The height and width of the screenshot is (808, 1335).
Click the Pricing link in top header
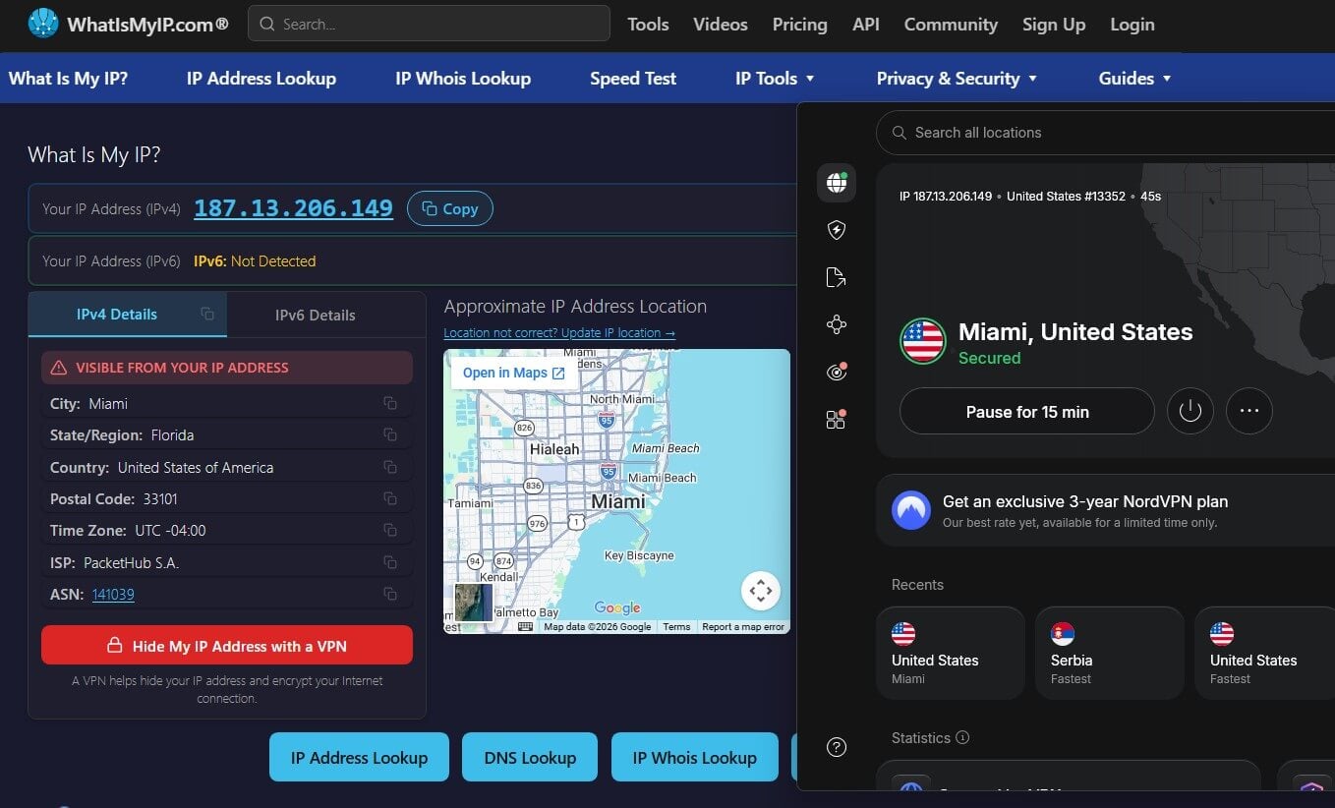click(x=799, y=25)
